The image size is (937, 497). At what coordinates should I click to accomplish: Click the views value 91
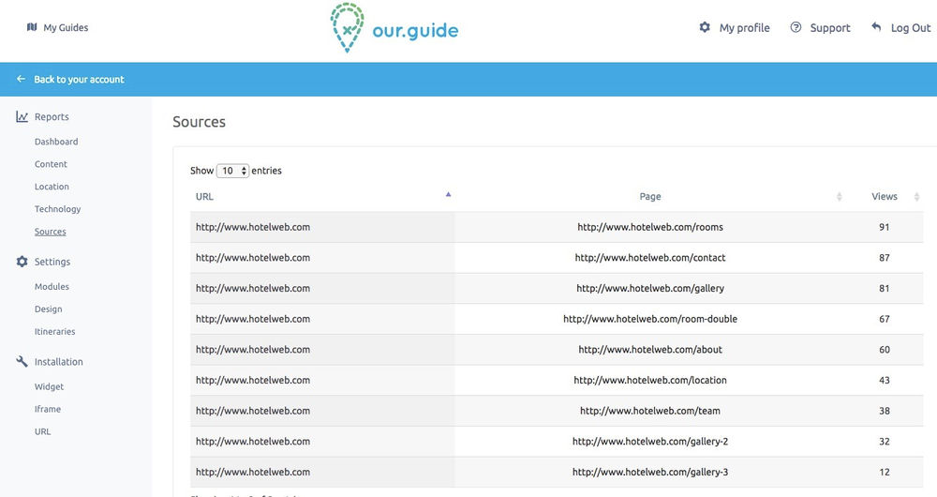click(885, 227)
